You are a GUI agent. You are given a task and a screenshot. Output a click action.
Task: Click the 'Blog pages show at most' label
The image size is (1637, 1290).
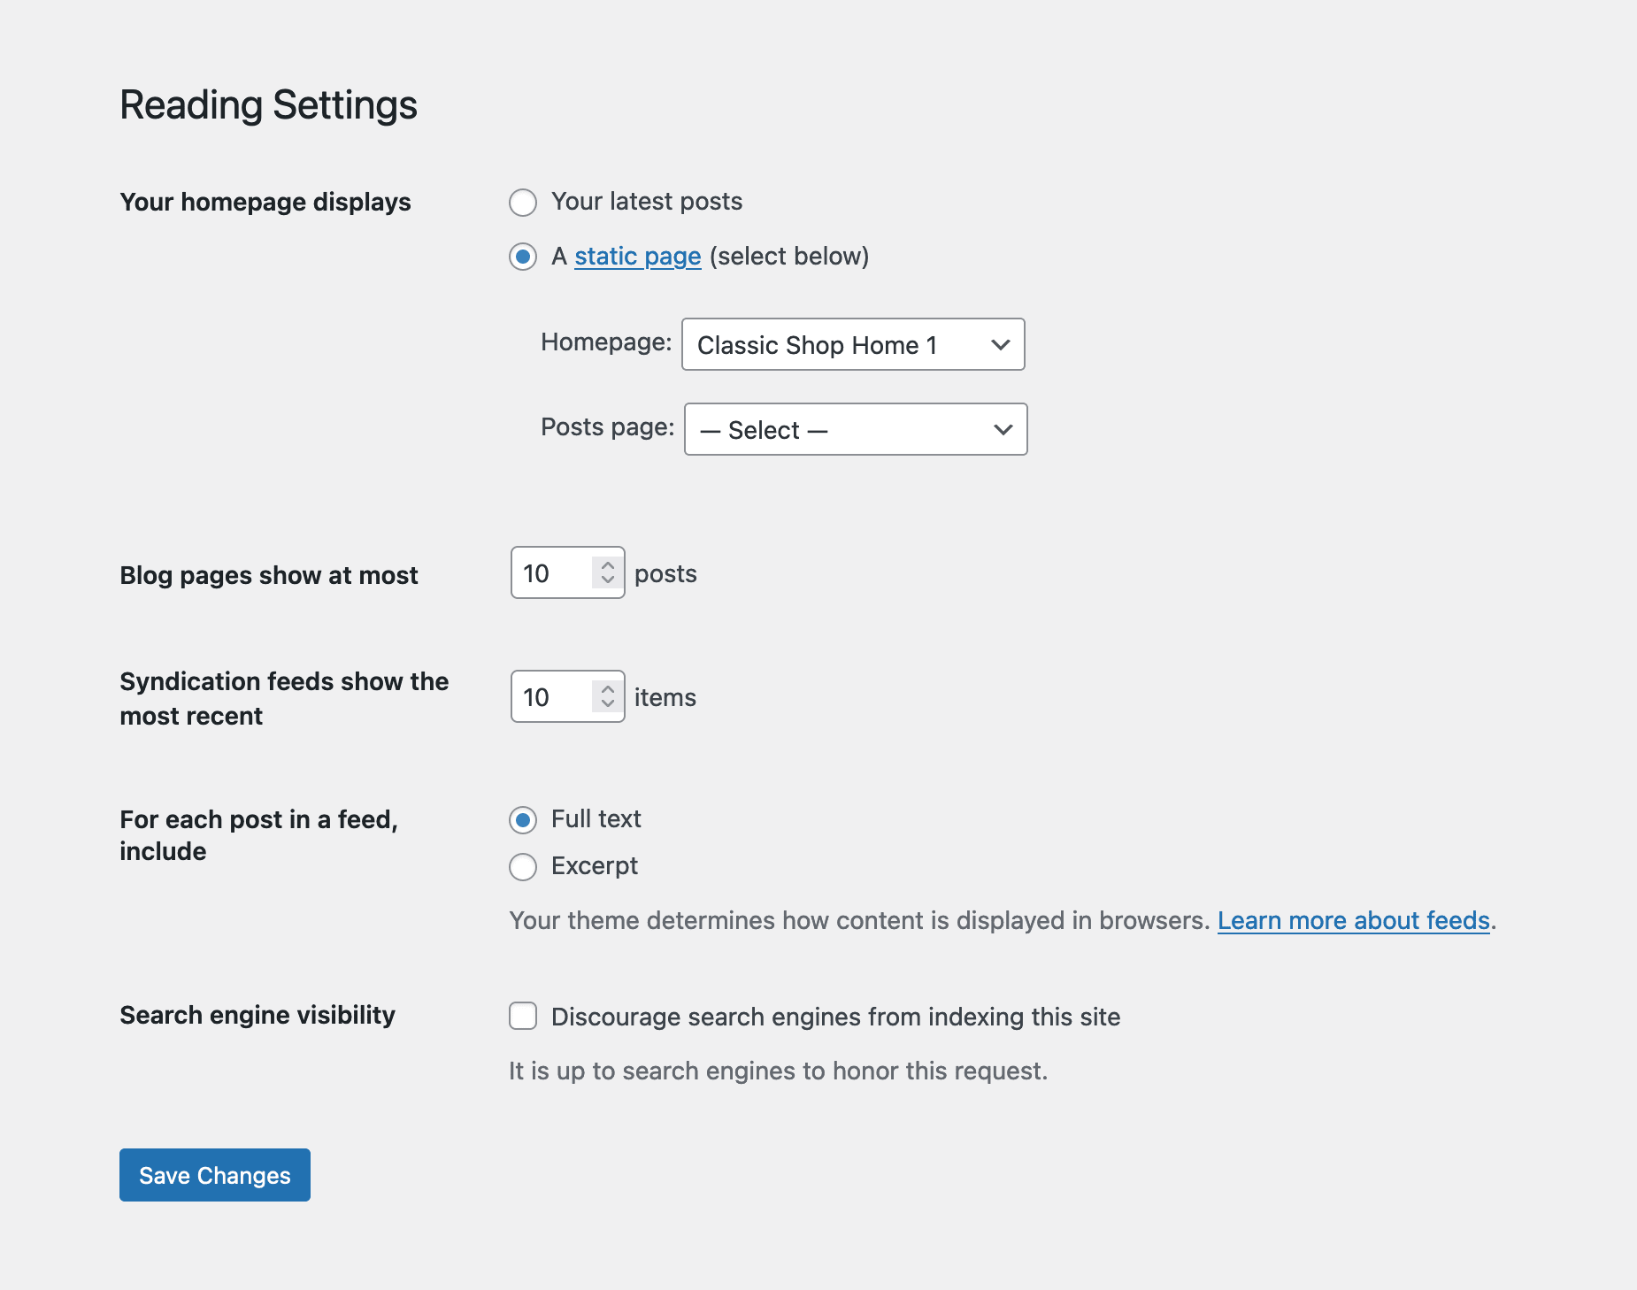[269, 576]
